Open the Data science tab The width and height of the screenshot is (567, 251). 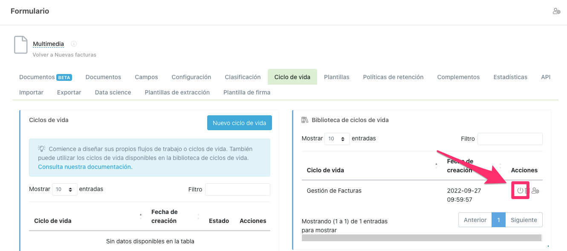(113, 92)
